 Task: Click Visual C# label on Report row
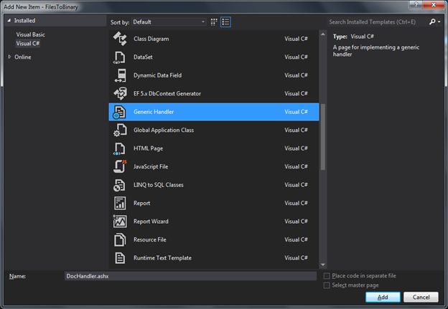click(296, 203)
